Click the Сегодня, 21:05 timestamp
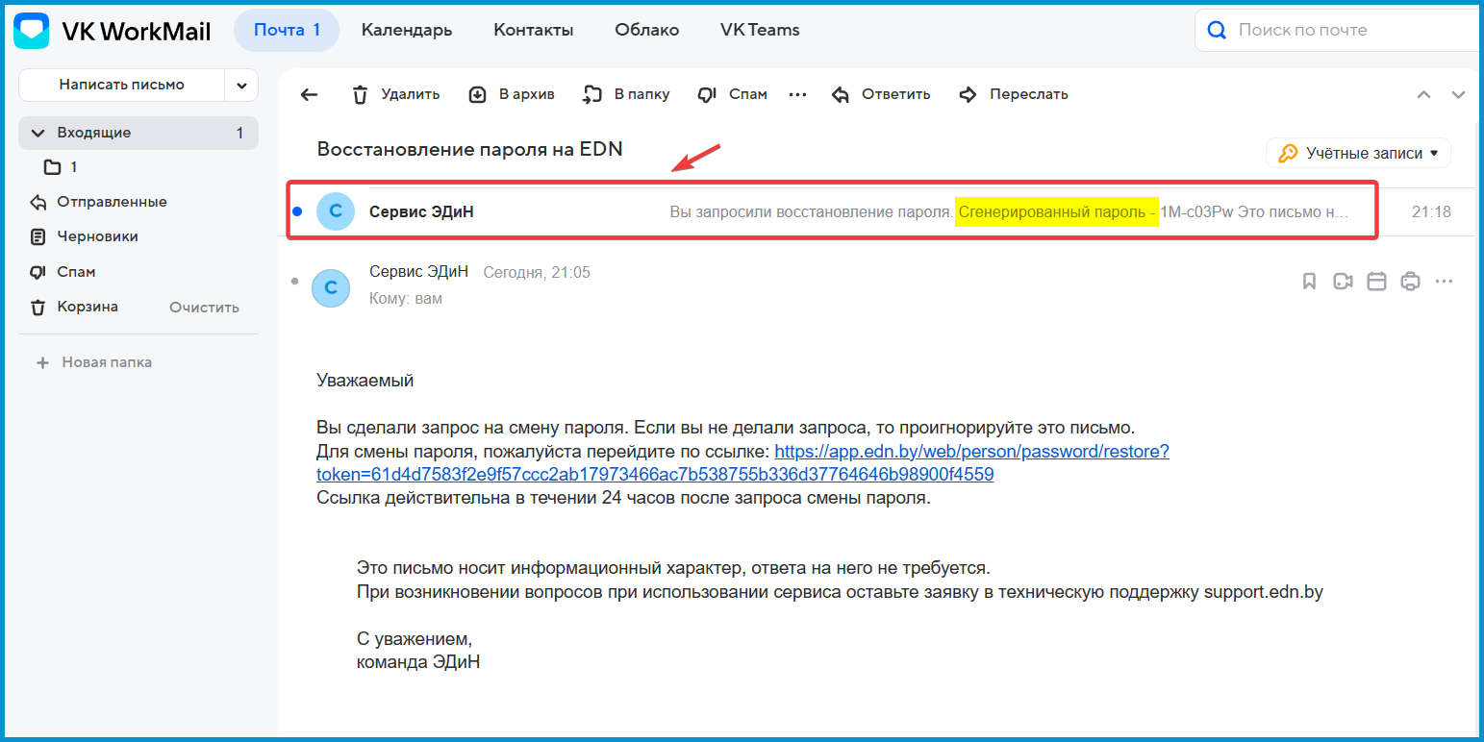 [537, 273]
